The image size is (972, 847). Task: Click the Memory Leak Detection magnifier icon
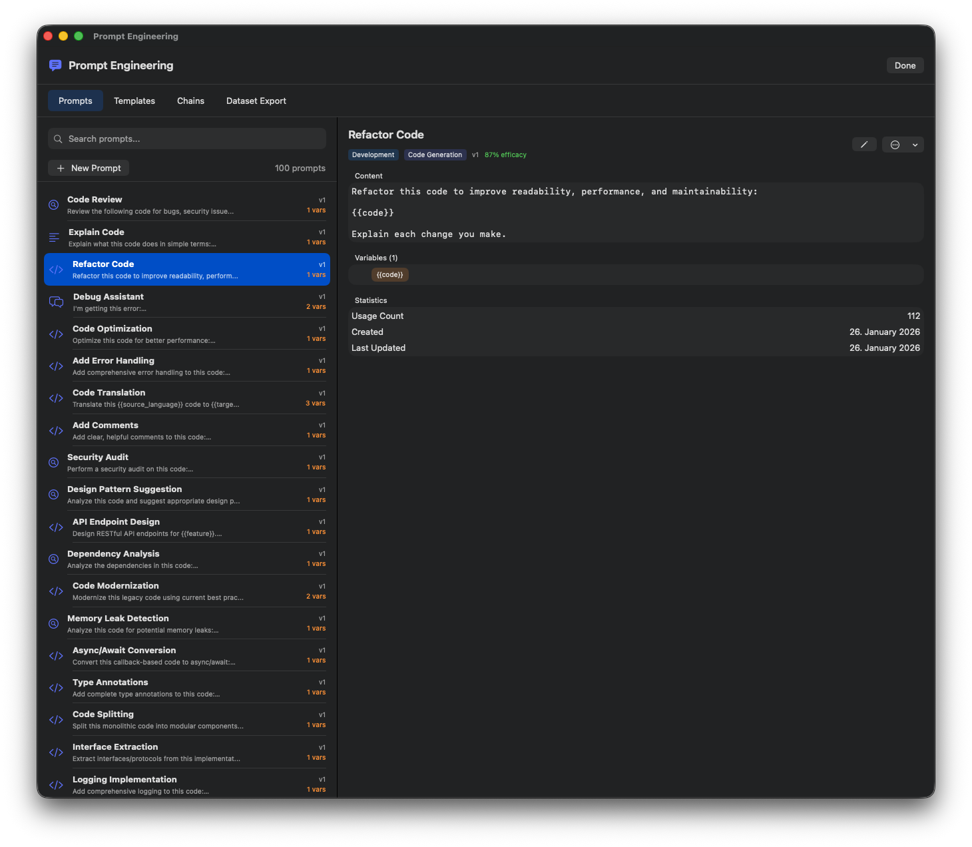click(x=54, y=623)
